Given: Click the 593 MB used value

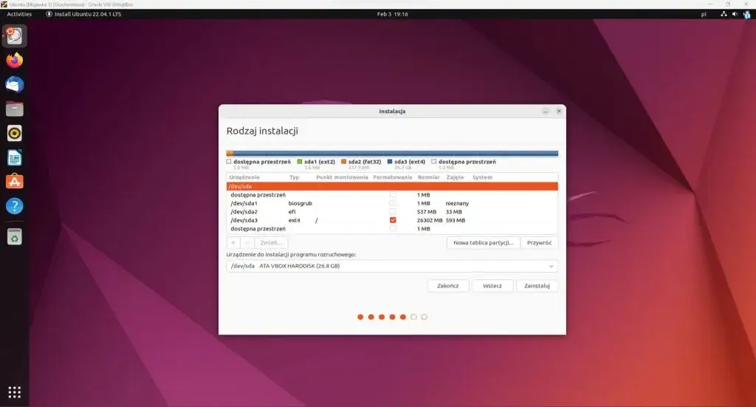Looking at the screenshot, I should coord(456,220).
